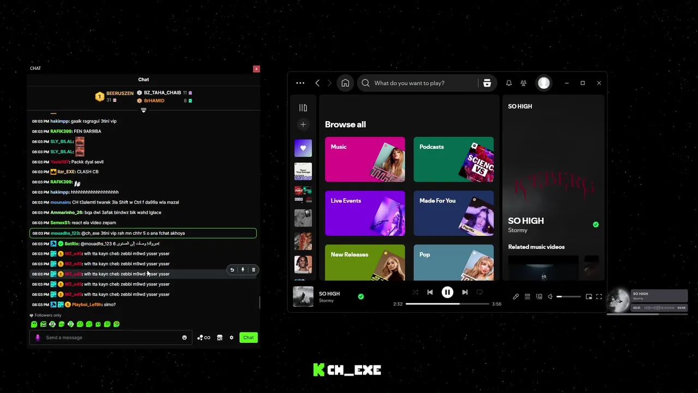Viewport: 698px width, 393px height.
Task: Insert the first green emote
Action: tap(34, 324)
